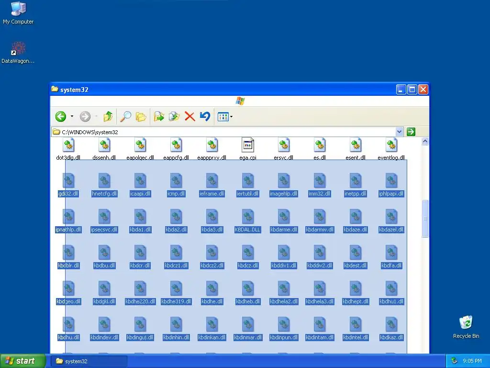Toggle the Folders pane icon
Image resolution: width=490 pixels, height=368 pixels.
coord(141,117)
